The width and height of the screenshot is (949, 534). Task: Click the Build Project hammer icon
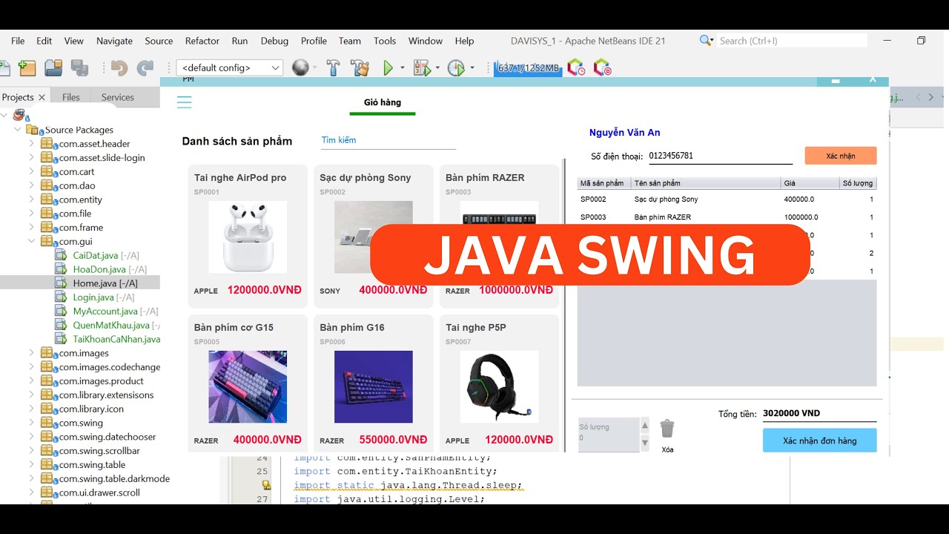click(333, 67)
